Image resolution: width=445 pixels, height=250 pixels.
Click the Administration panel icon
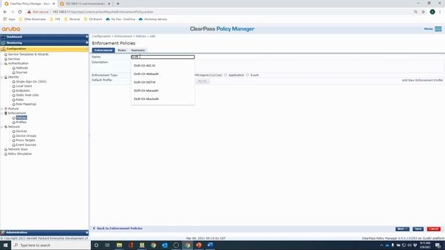tap(3, 233)
